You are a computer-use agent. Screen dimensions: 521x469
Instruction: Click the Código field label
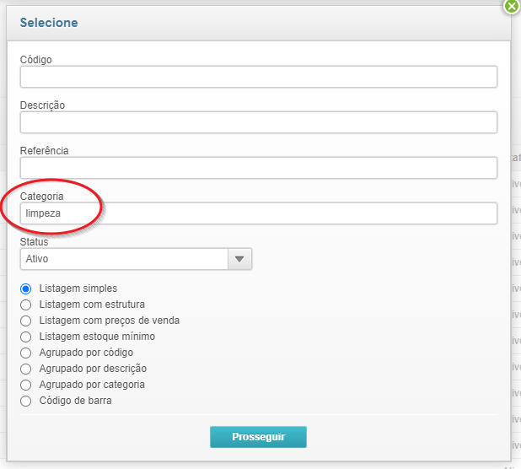(x=36, y=60)
